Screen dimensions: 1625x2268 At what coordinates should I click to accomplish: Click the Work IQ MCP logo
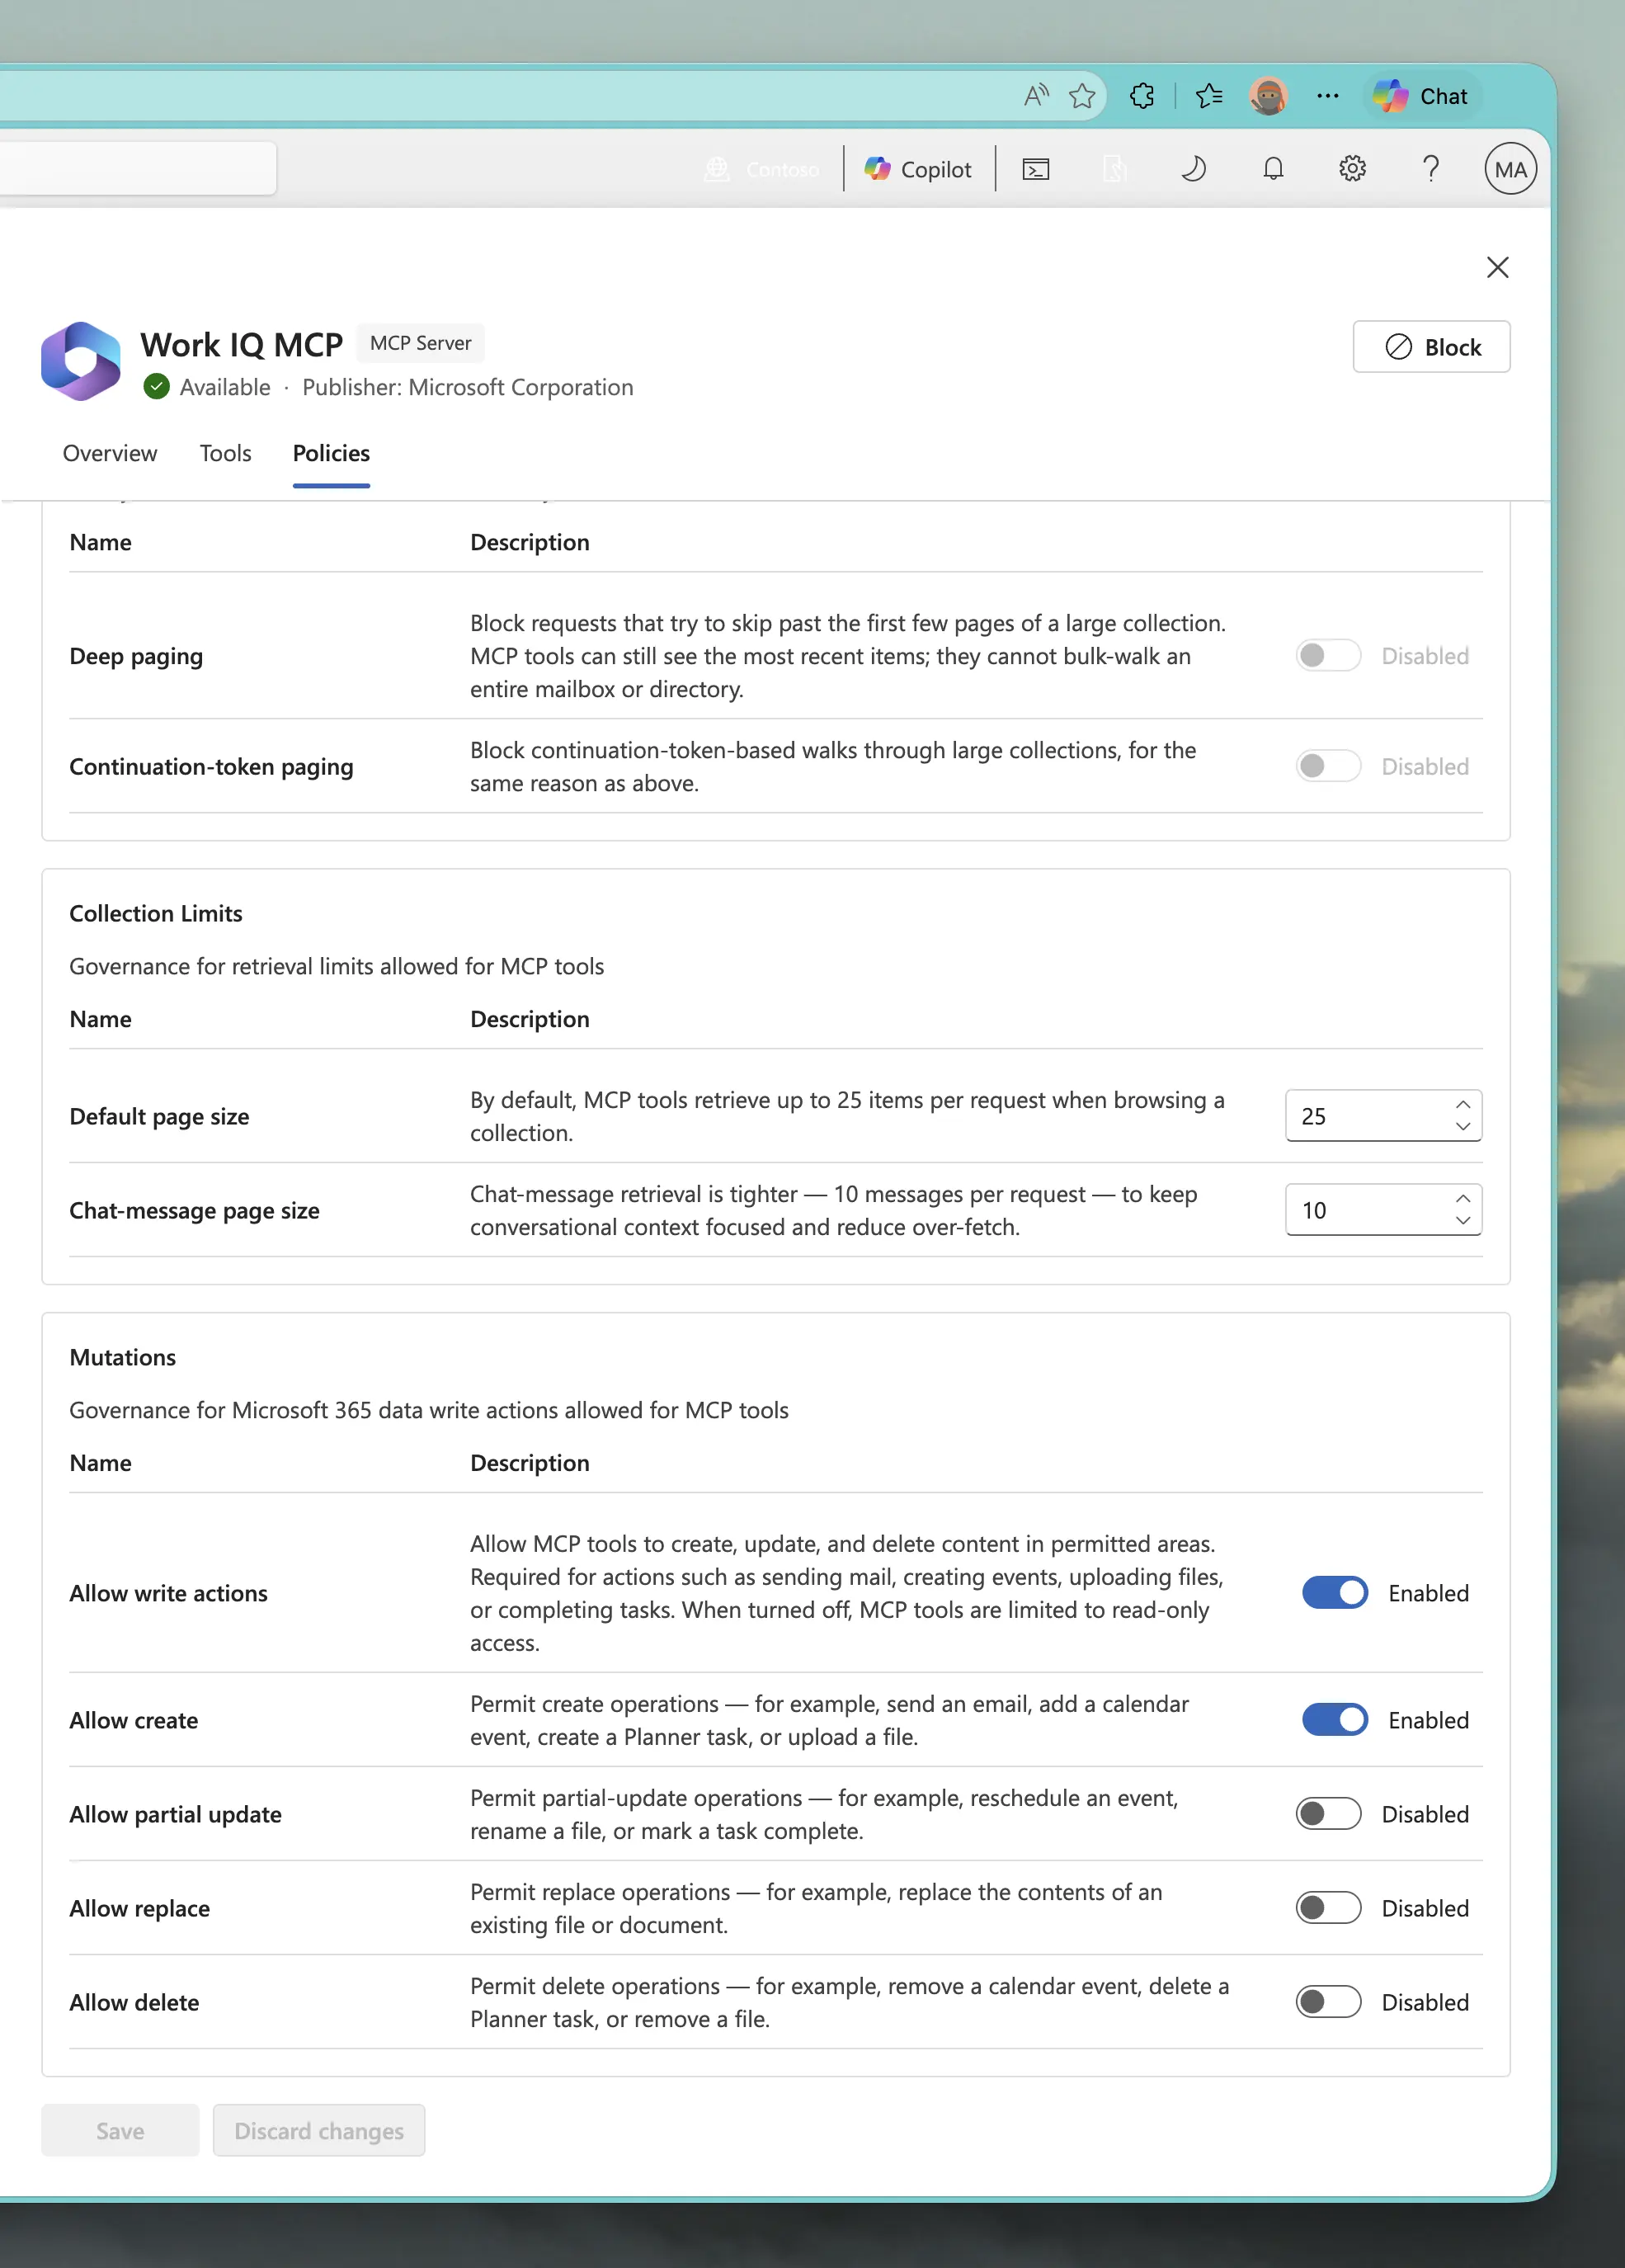tap(81, 361)
